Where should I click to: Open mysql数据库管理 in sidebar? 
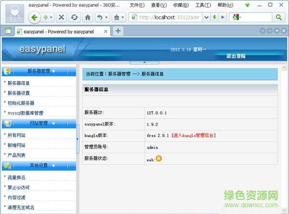pos(26,113)
